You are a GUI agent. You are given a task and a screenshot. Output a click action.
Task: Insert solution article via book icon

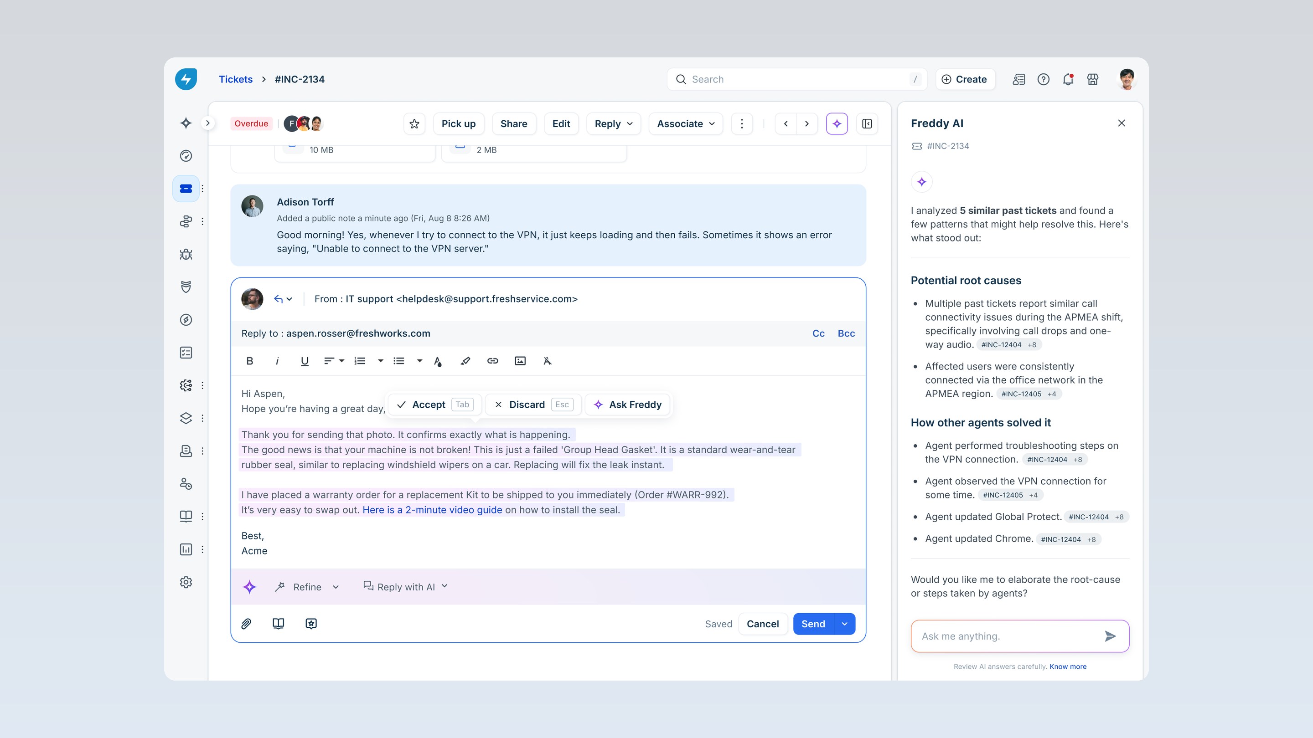(x=278, y=624)
